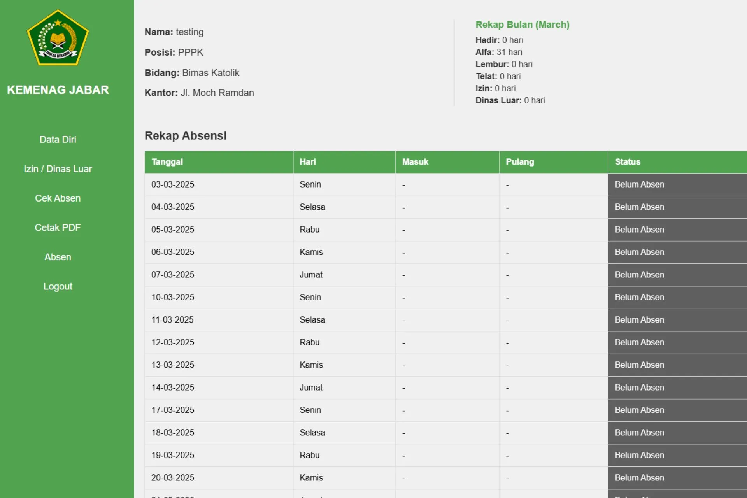This screenshot has height=498, width=747.
Task: Select Cetak PDF sidebar link
Action: [58, 228]
